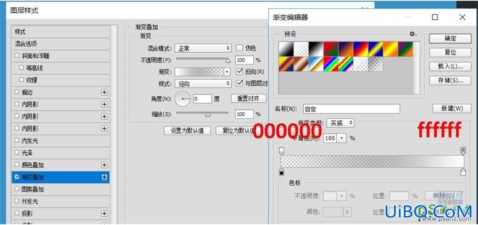The image size is (478, 225).
Task: Select the right opacity stop above gradient bar
Action: pos(463,151)
